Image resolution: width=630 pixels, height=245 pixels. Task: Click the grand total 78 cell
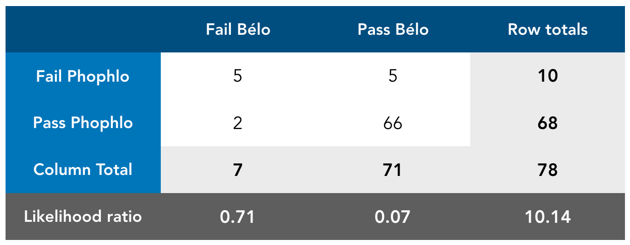tap(547, 169)
